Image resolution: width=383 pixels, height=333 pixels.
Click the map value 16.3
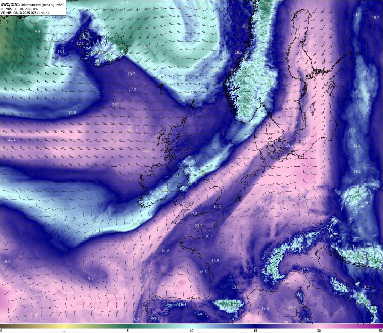217,207
